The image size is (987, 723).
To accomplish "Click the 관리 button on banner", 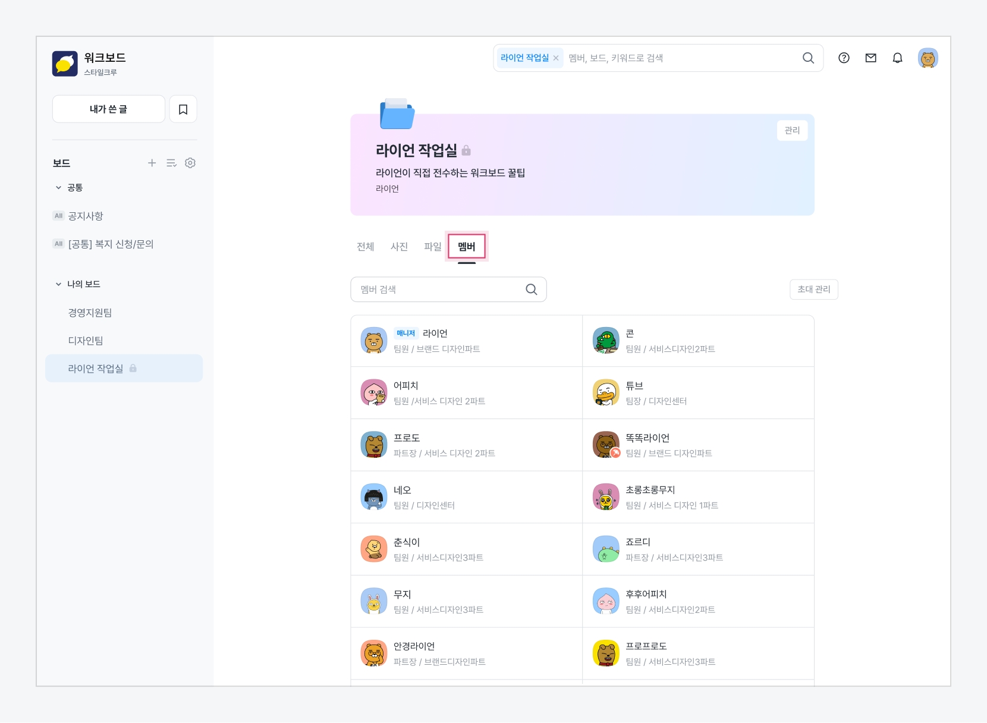I will click(x=792, y=131).
